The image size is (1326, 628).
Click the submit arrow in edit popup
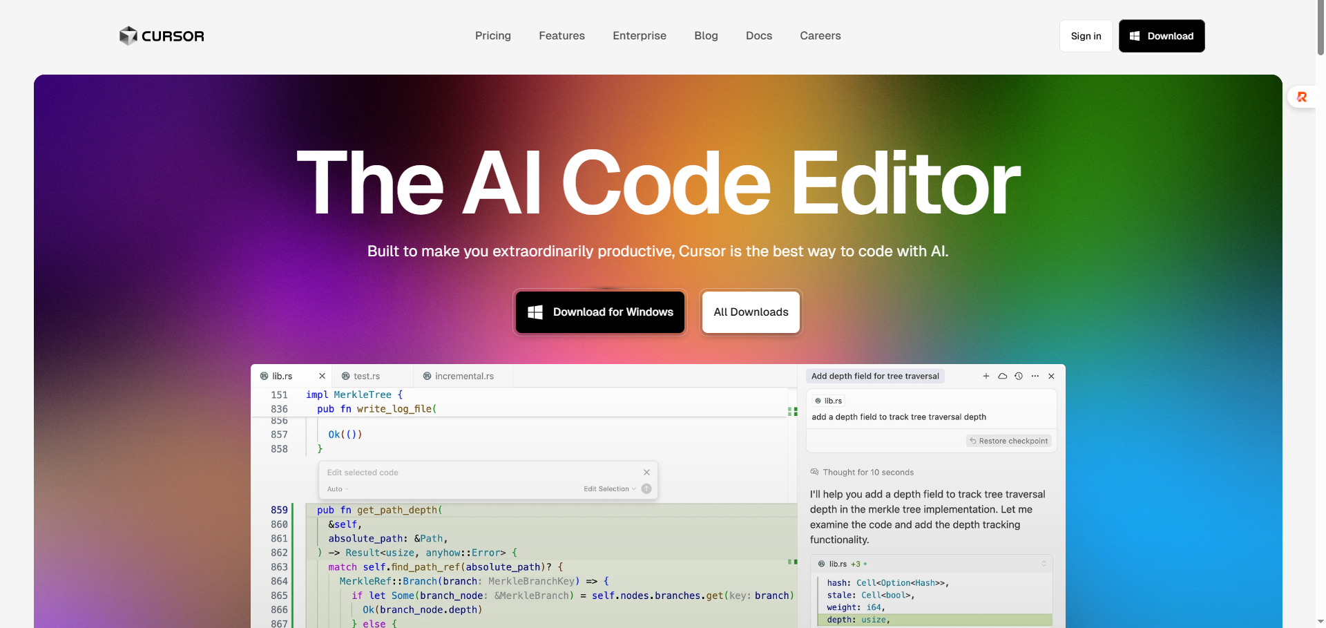click(x=646, y=489)
